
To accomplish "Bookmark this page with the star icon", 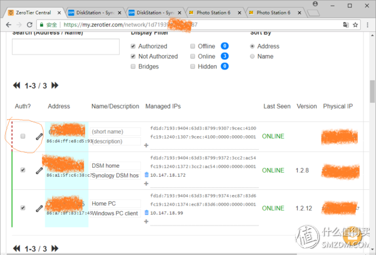I will pos(355,24).
